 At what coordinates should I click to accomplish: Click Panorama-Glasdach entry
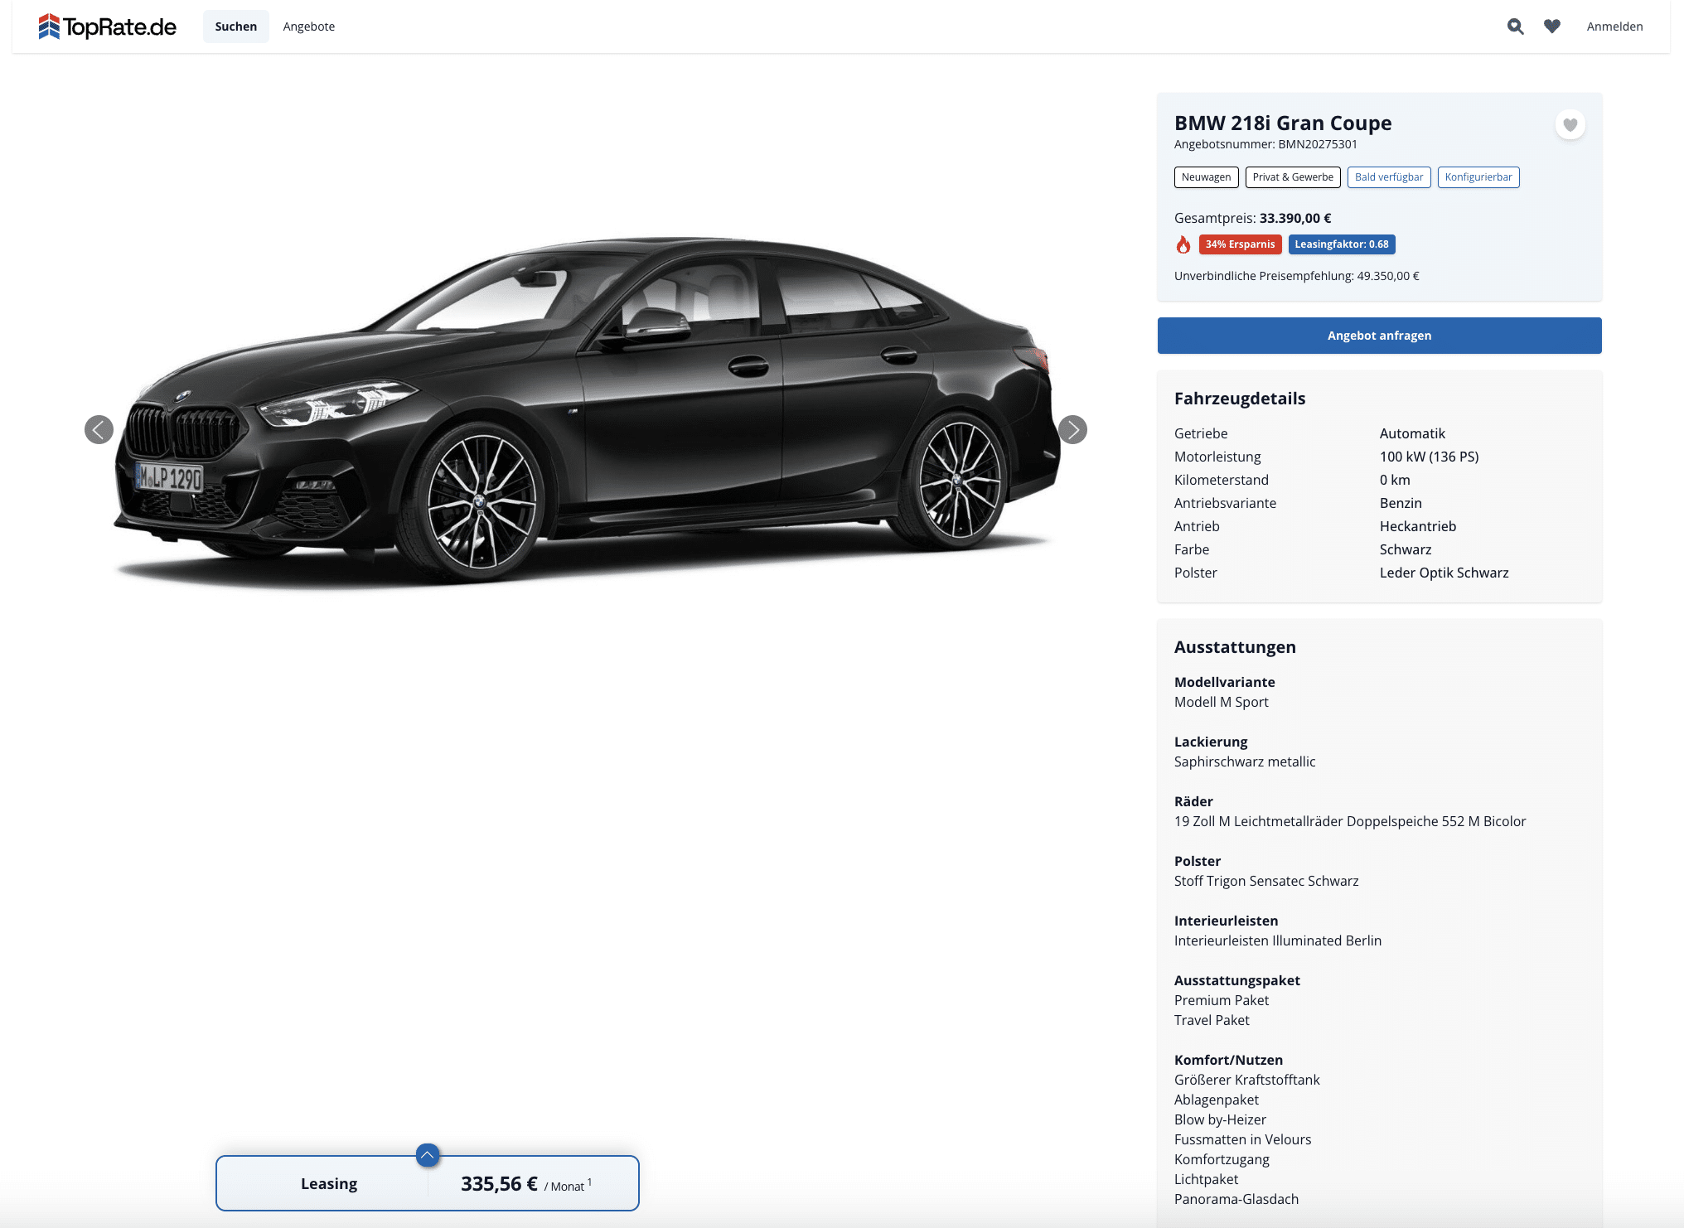[1236, 1199]
